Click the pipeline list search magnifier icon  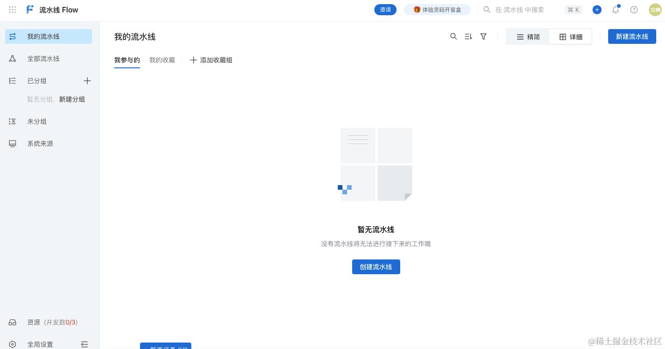pos(454,36)
